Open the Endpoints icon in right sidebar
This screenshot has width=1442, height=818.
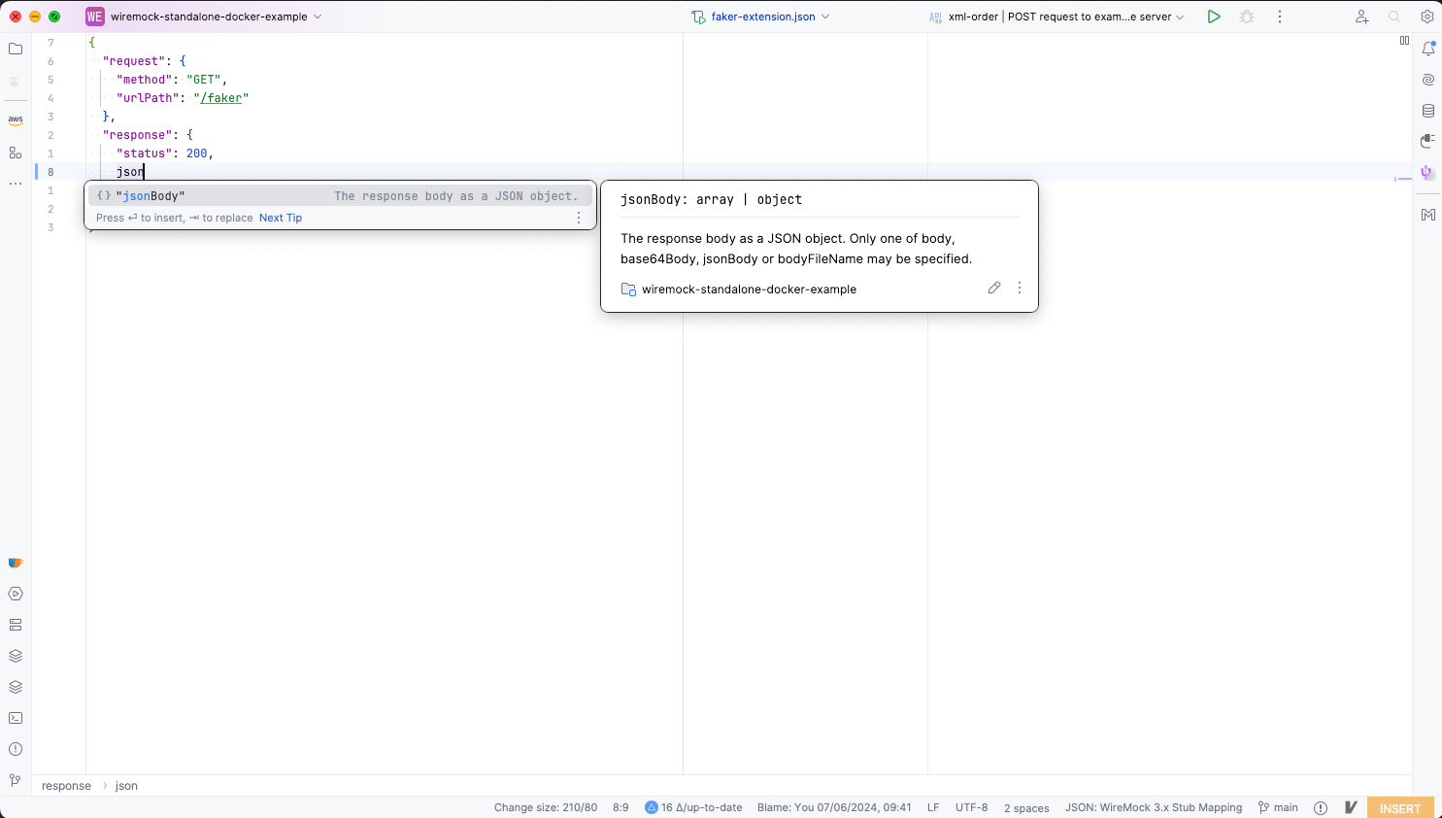coord(1428,141)
